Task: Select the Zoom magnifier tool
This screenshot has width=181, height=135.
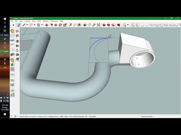Action: coord(94,25)
